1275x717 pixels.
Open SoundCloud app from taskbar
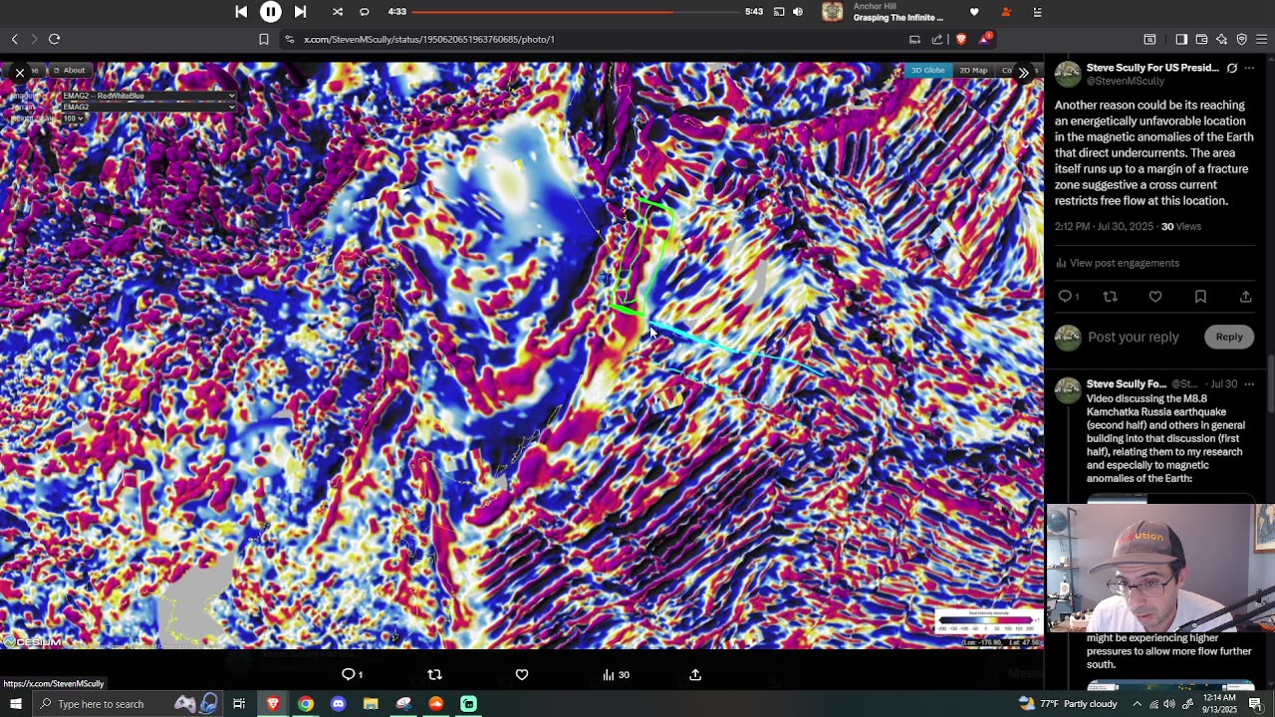coord(436,704)
